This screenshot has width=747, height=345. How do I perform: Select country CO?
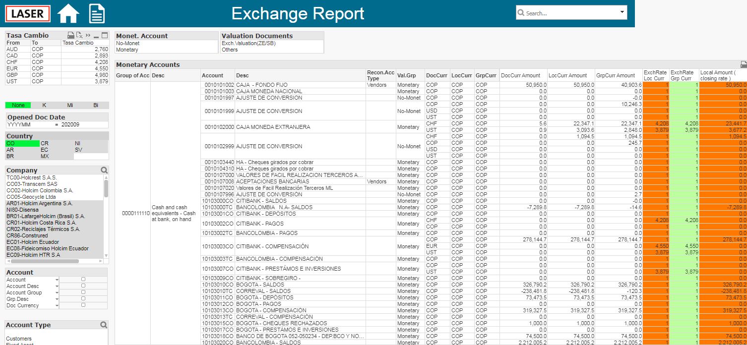(22, 143)
